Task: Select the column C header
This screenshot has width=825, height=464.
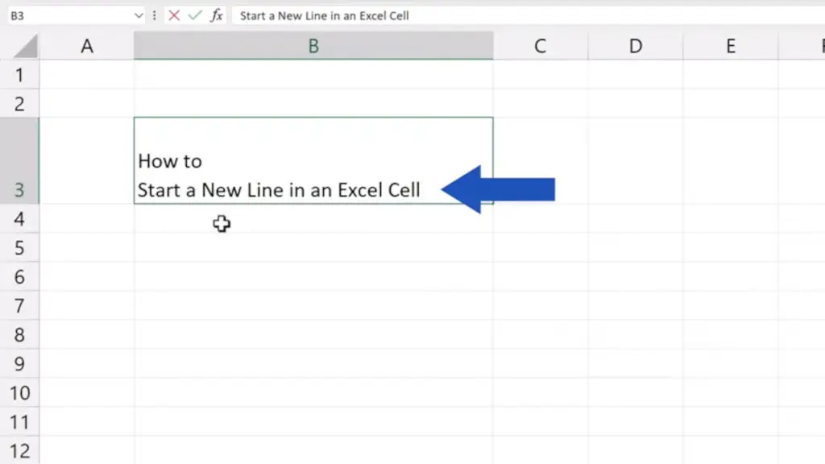Action: pos(541,46)
